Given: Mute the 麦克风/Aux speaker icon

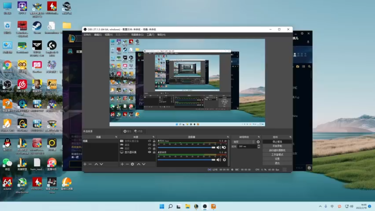Looking at the screenshot, I should pos(218,148).
